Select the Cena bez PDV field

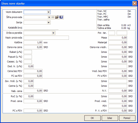[33, 71]
